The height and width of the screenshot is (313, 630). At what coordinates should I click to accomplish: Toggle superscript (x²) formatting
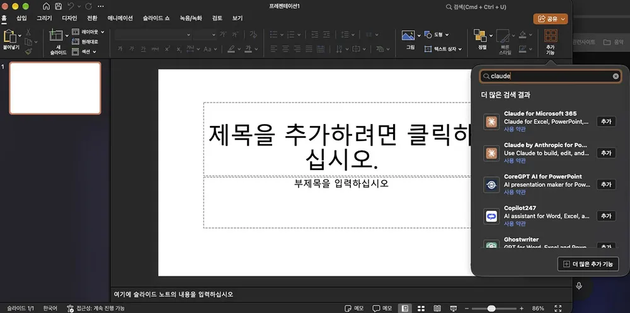[x=168, y=49]
